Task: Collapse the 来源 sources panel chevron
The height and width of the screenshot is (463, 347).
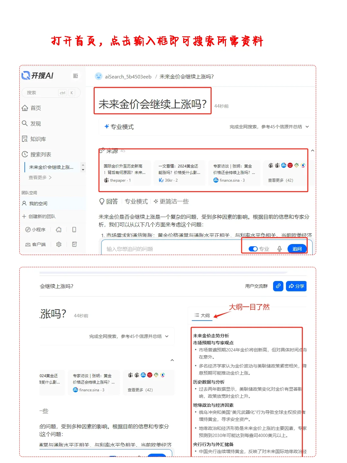Action: coord(311,150)
